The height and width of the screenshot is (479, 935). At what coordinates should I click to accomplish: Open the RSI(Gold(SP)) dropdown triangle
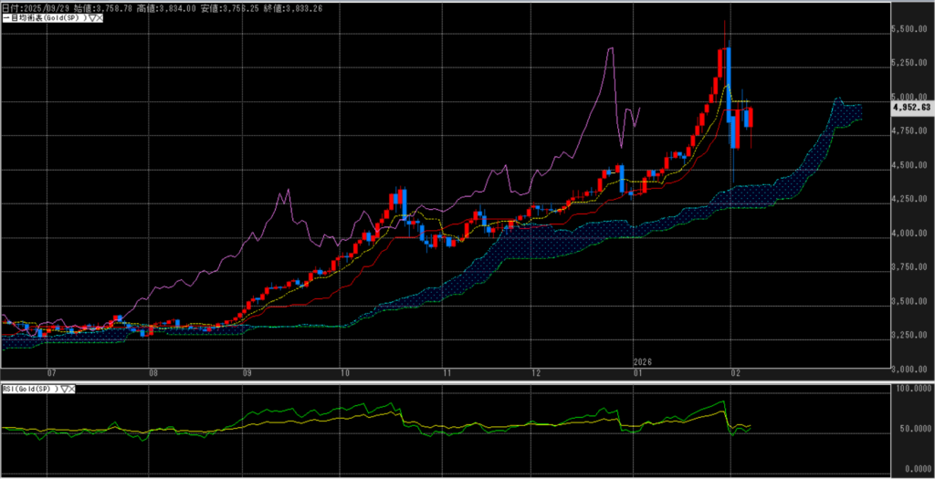62,389
